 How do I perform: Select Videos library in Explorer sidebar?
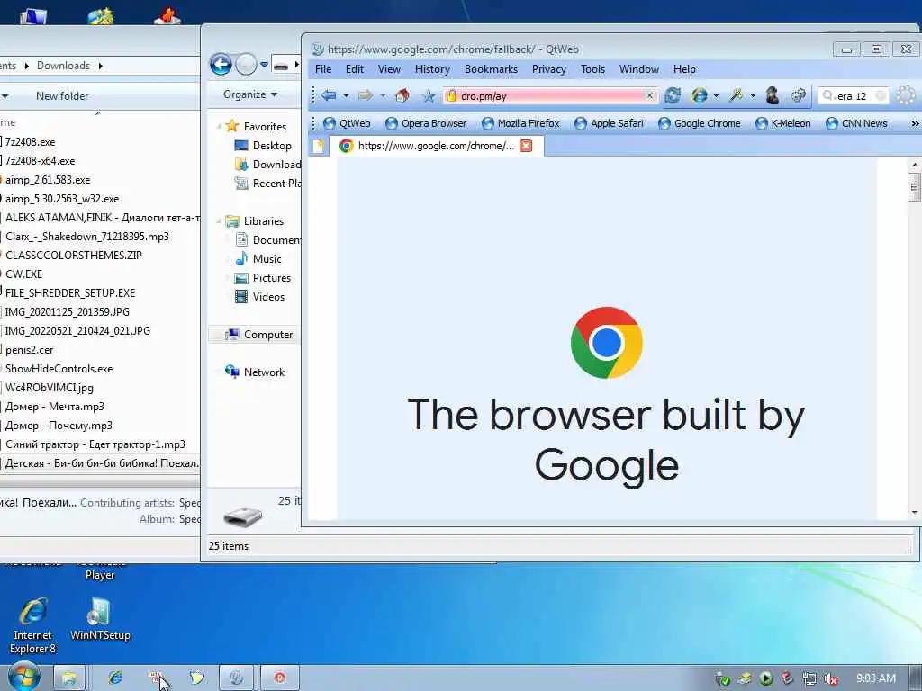(x=259, y=297)
